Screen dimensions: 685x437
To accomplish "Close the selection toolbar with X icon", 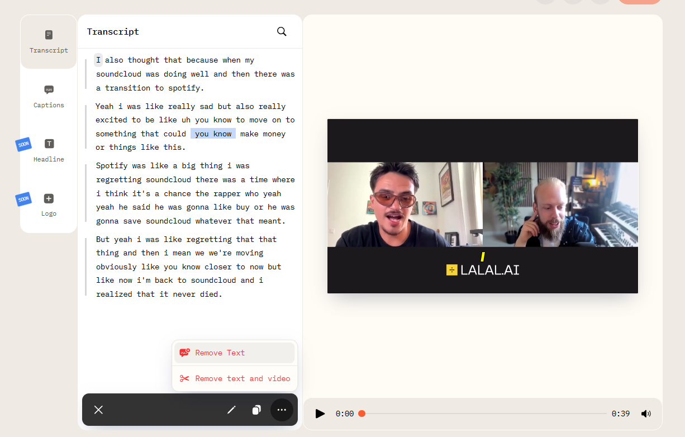I will 98,410.
